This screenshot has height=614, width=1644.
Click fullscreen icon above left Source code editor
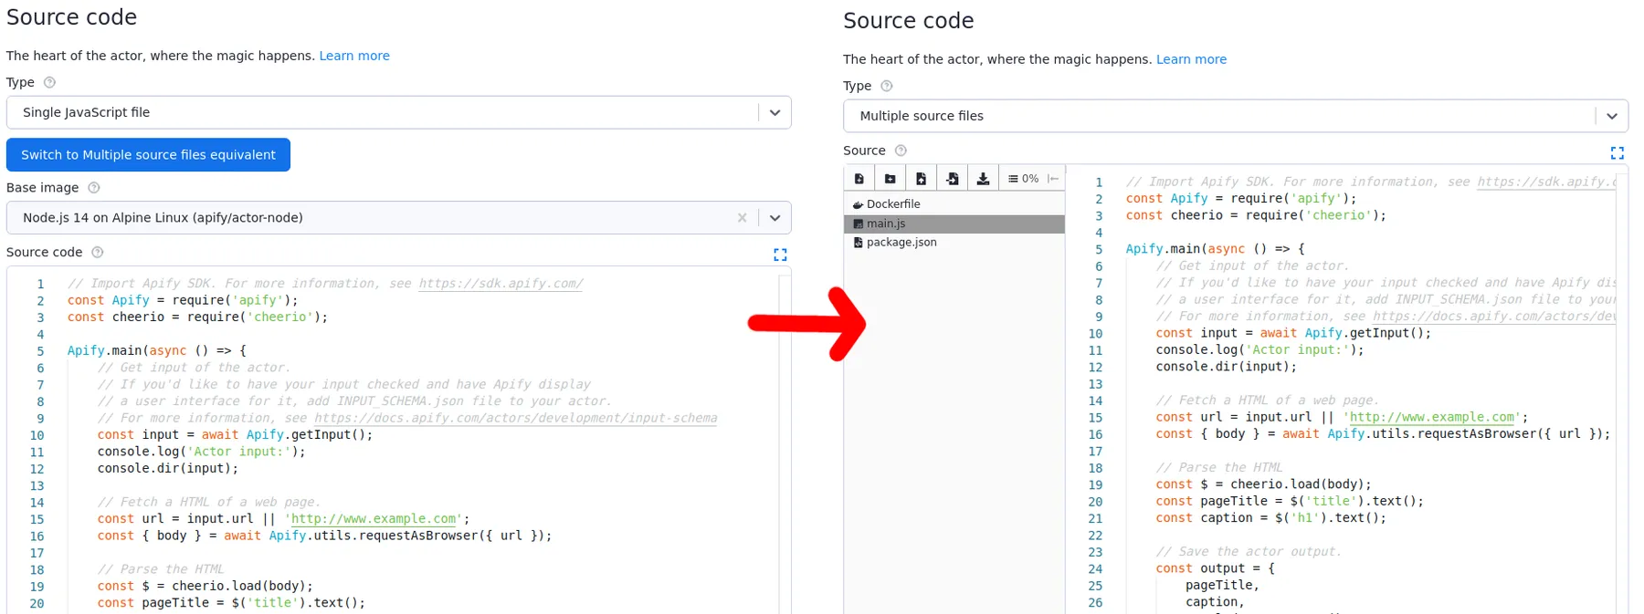[780, 255]
